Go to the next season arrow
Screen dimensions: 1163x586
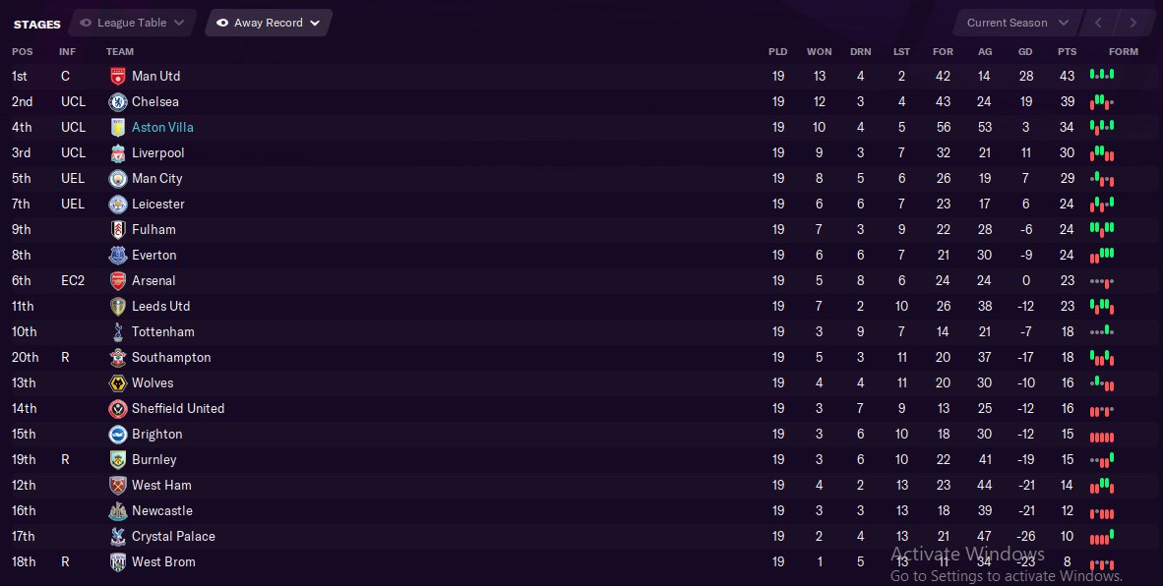pos(1133,23)
